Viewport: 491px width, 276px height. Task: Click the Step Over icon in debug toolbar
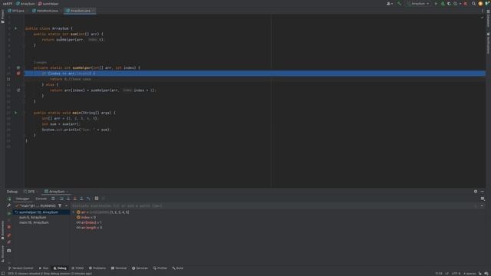(x=61, y=199)
